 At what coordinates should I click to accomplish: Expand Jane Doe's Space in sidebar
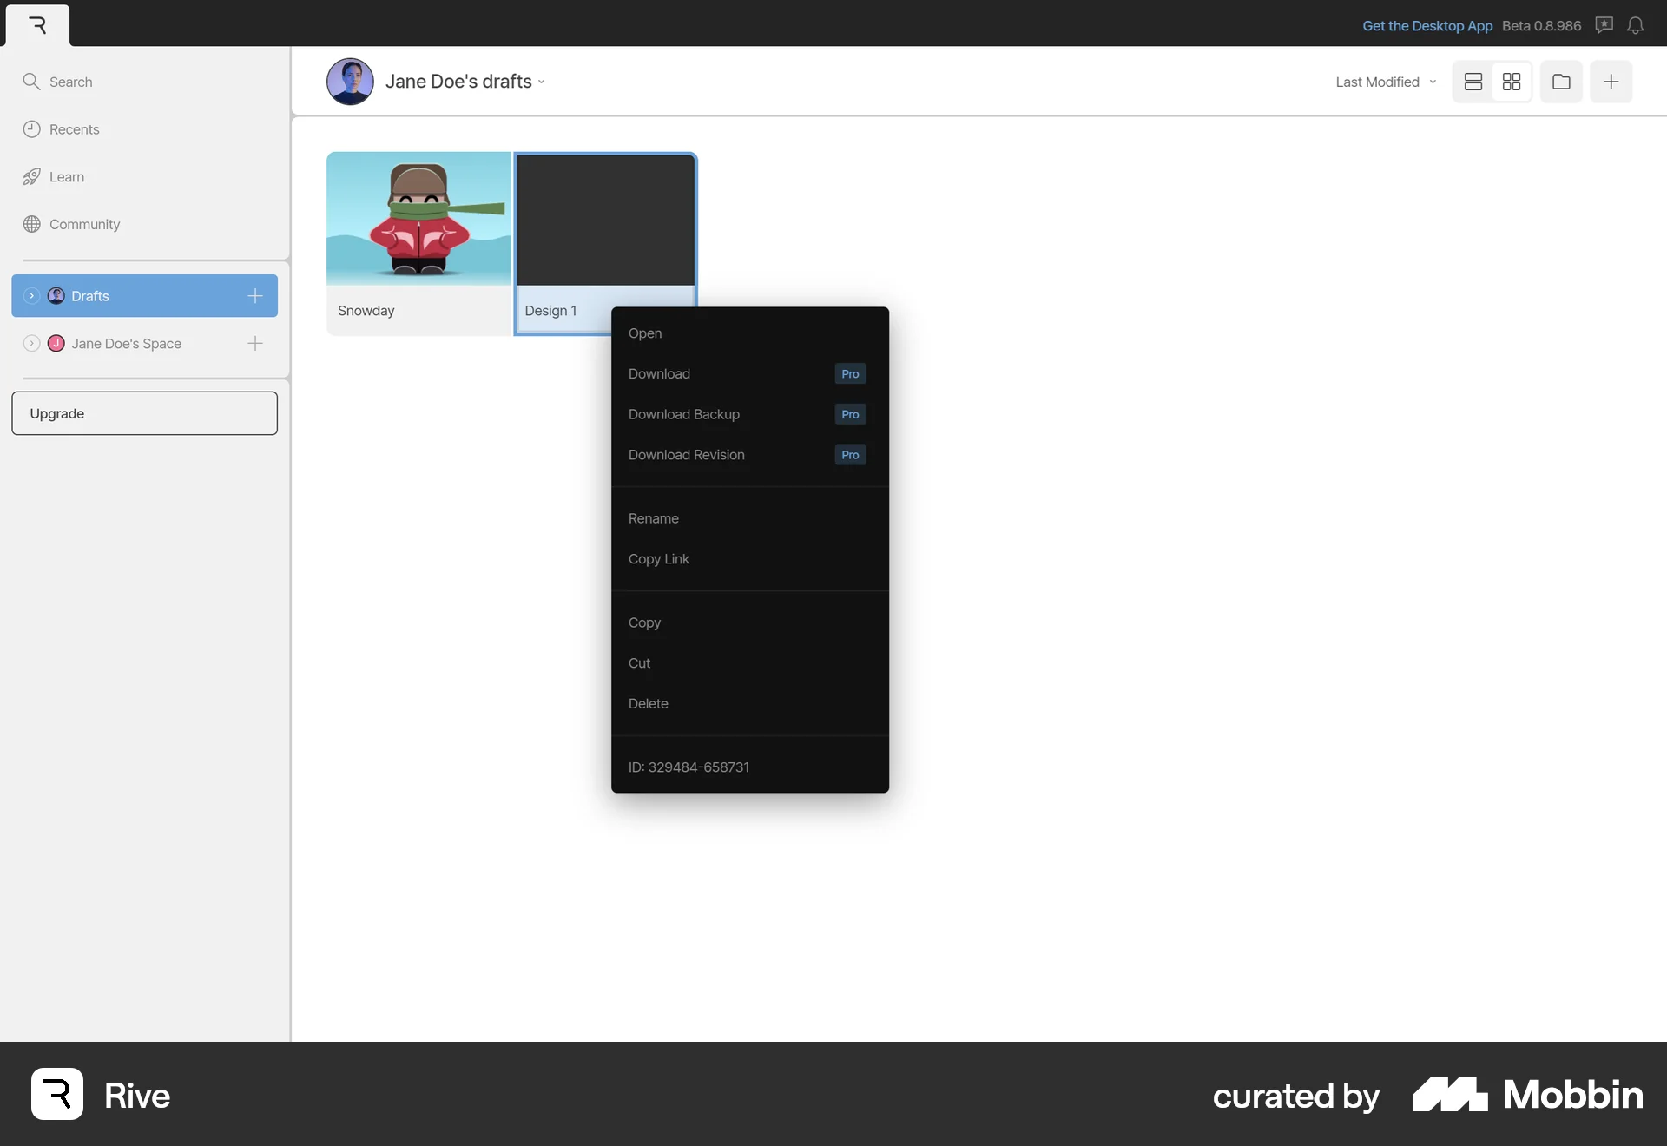(31, 343)
